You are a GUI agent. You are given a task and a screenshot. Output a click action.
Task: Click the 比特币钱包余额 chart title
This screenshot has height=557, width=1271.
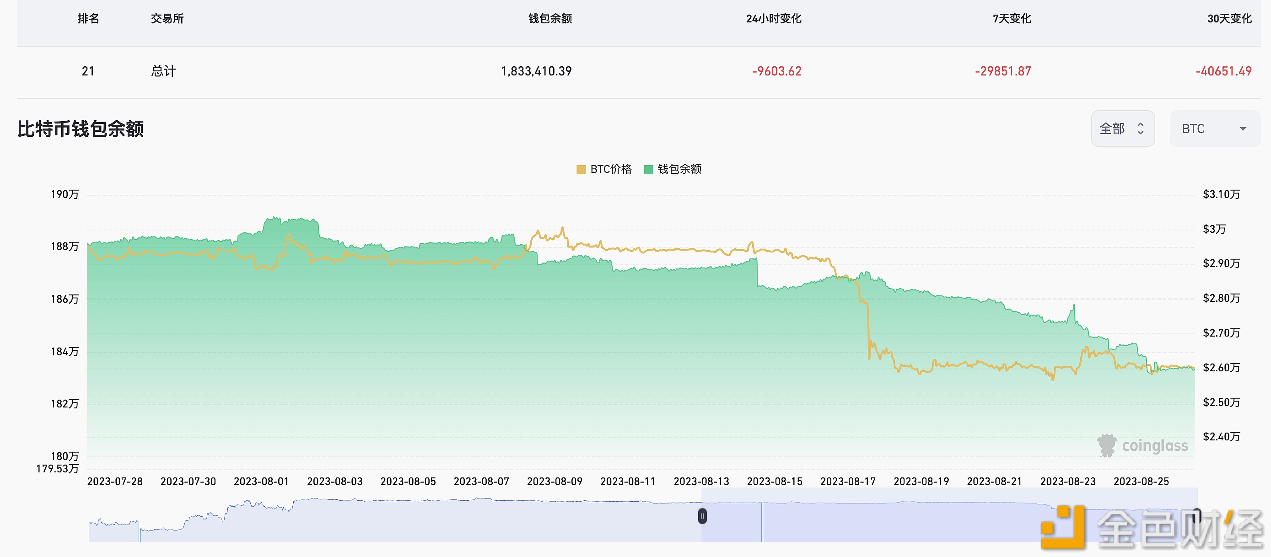pos(81,129)
